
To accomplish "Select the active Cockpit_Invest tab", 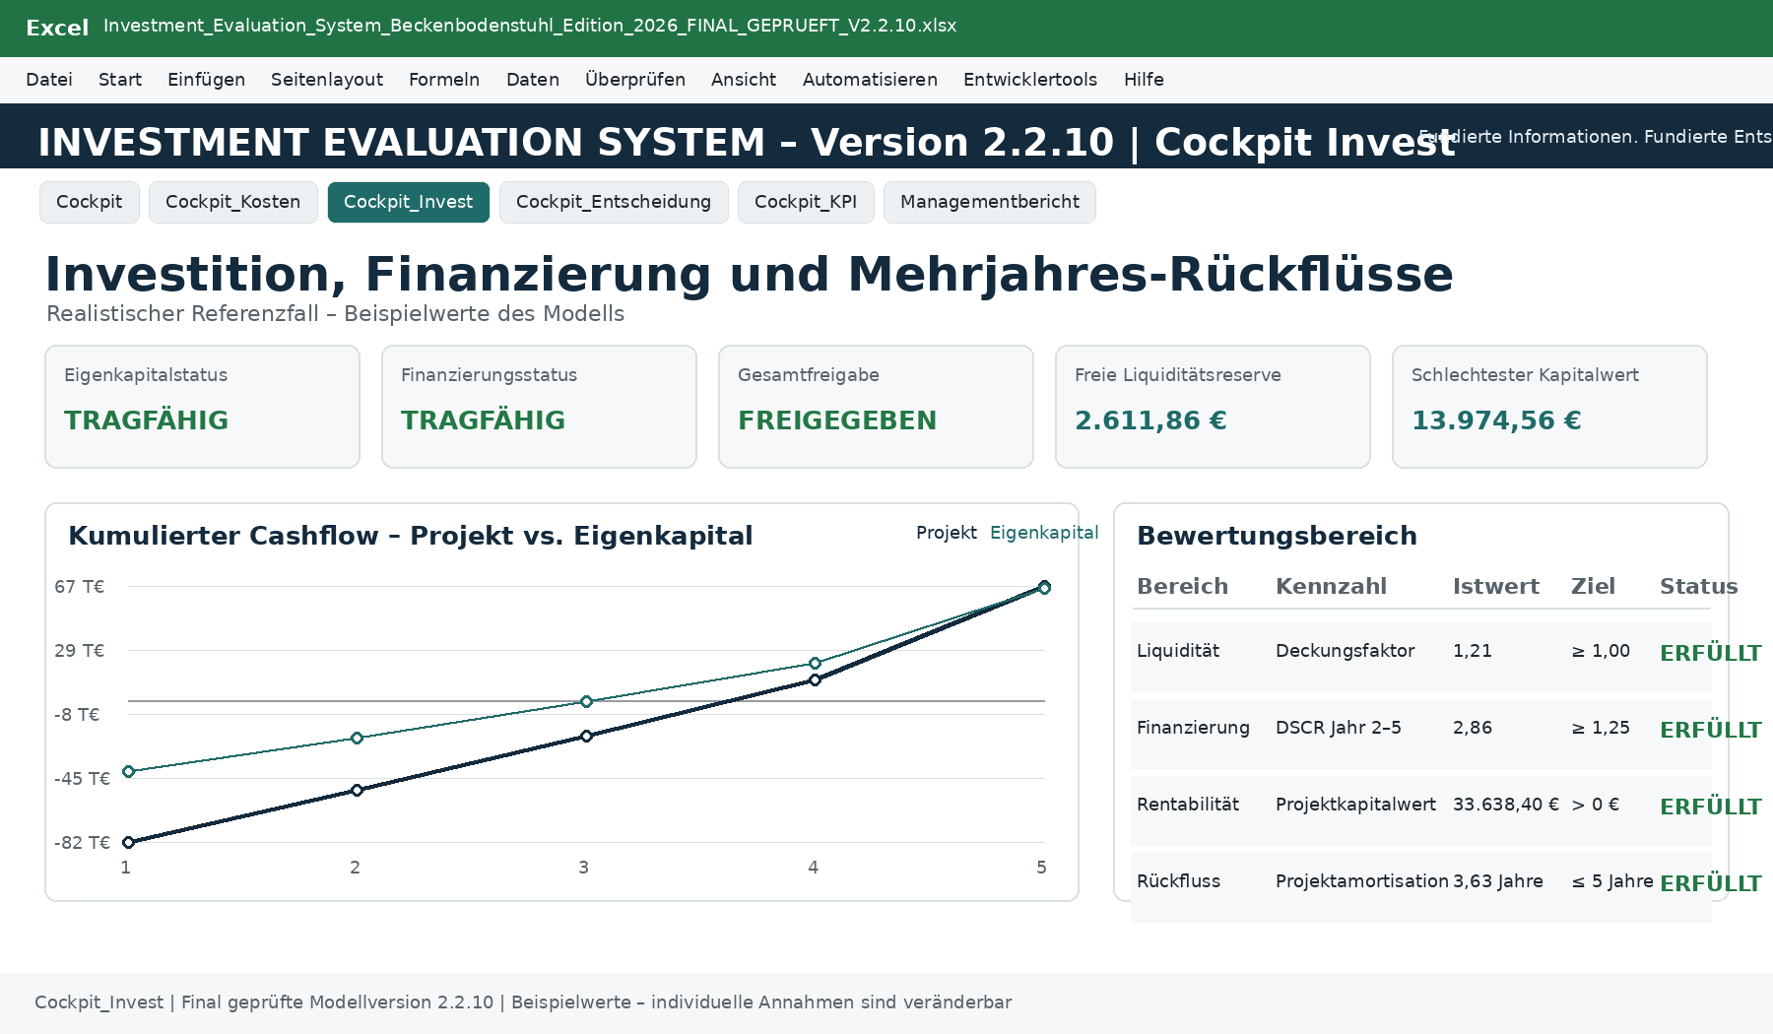I will pos(409,202).
